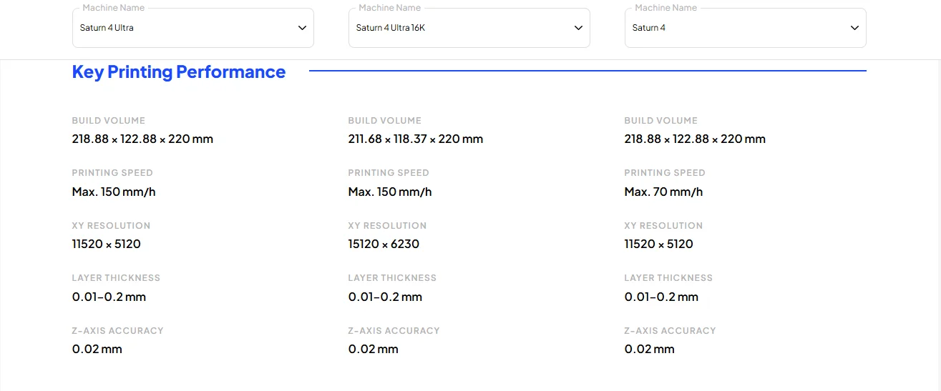
Task: Click the third column's 0.02 mm Z-axis value
Action: tap(649, 350)
